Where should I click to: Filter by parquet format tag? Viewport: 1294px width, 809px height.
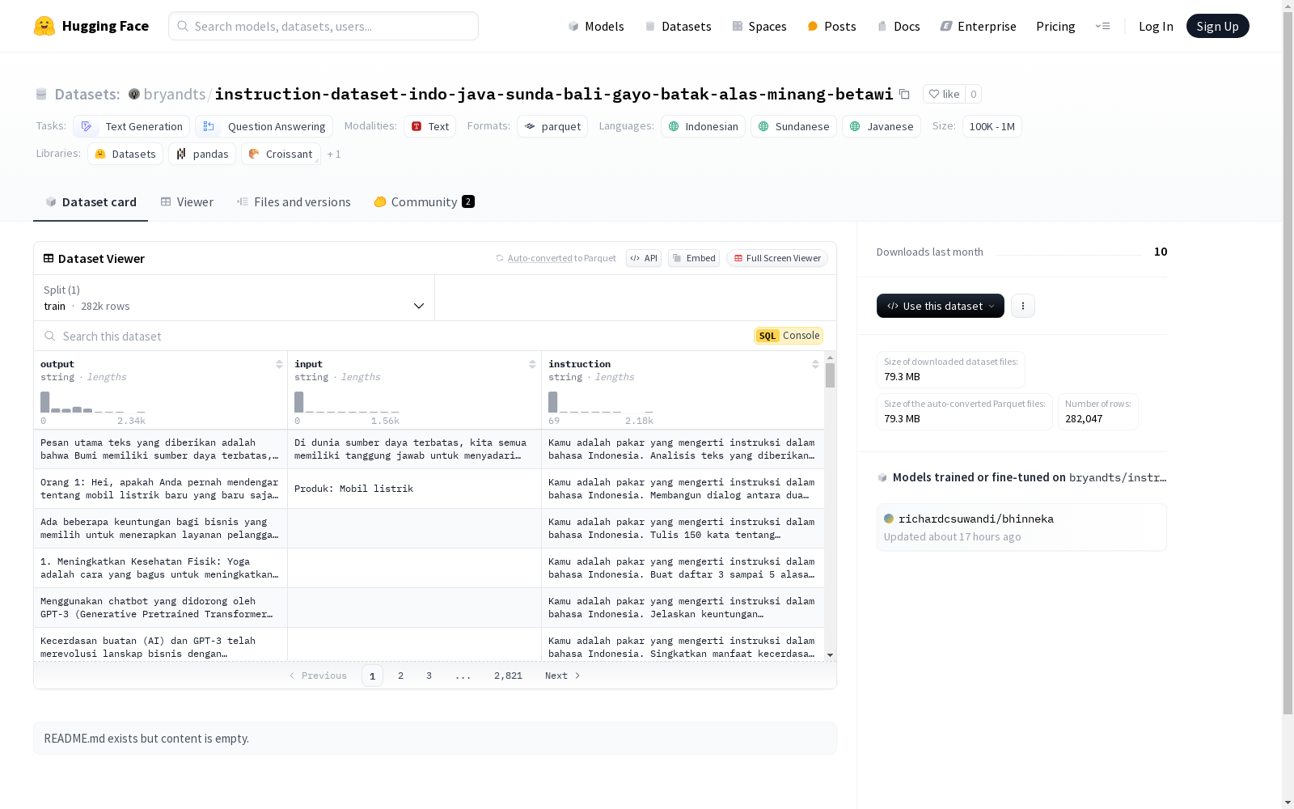553,126
